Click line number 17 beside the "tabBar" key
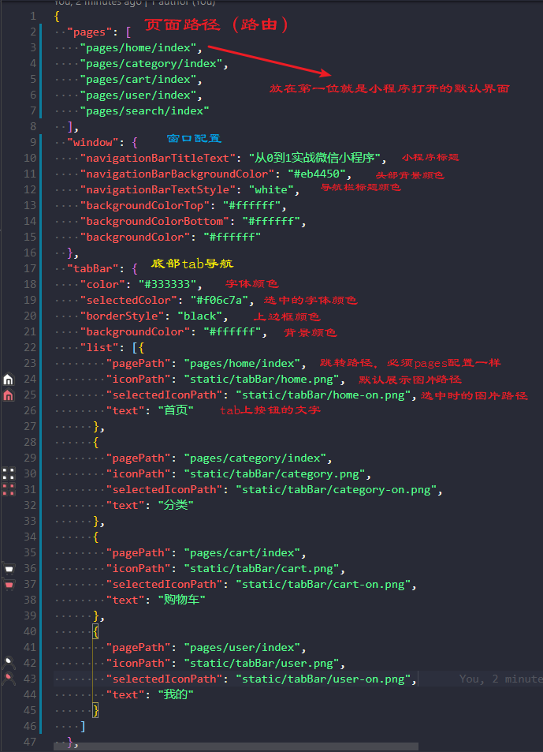The height and width of the screenshot is (752, 543). pyautogui.click(x=30, y=268)
